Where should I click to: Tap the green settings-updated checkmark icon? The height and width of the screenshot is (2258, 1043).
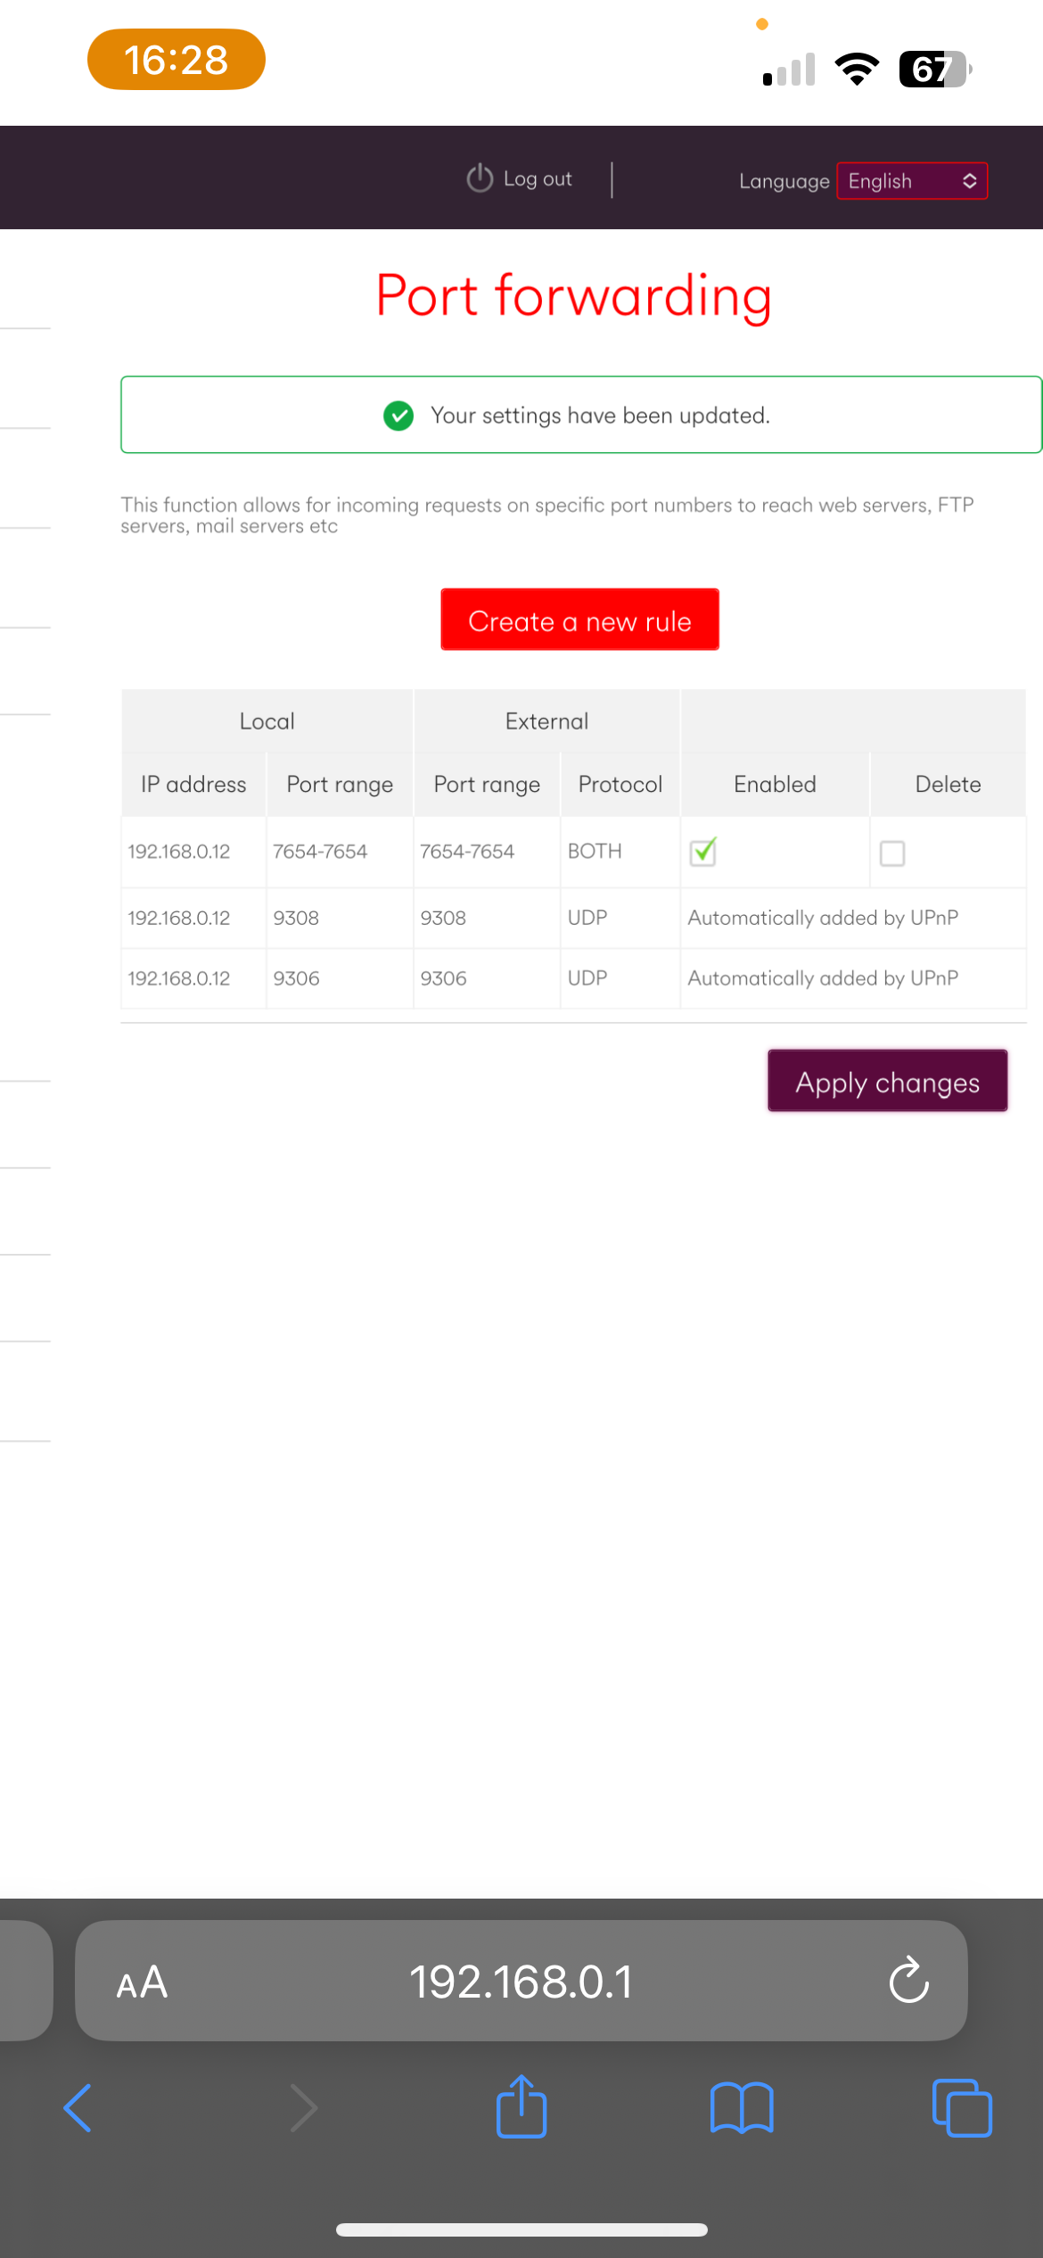coord(398,416)
